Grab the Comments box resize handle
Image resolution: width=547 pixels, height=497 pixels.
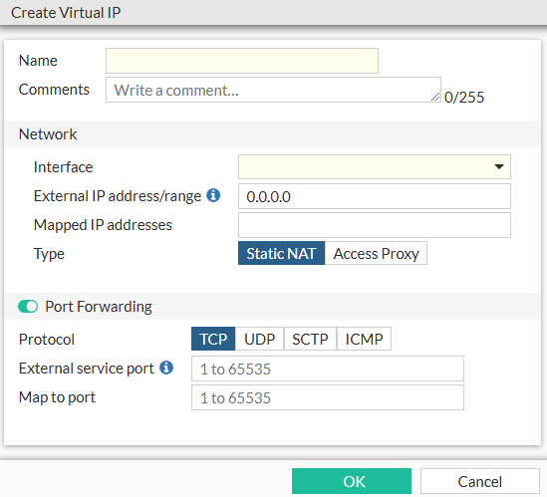click(435, 97)
